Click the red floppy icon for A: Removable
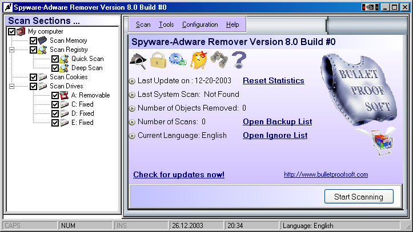The width and height of the screenshot is (413, 232). click(64, 95)
